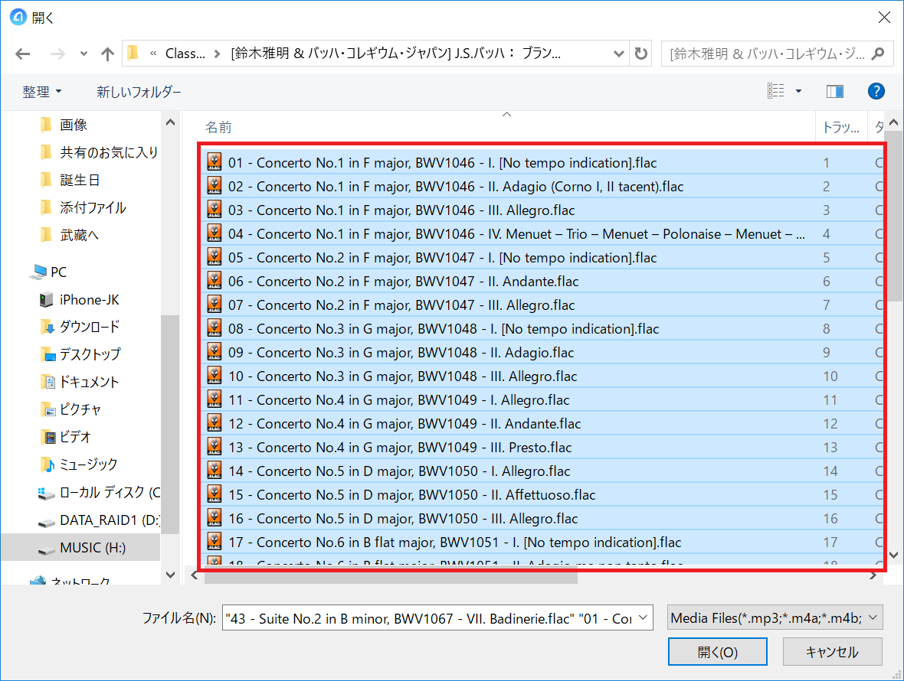Select '16 - Concerto No.5' III. Allegro file
The height and width of the screenshot is (681, 904).
542,518
